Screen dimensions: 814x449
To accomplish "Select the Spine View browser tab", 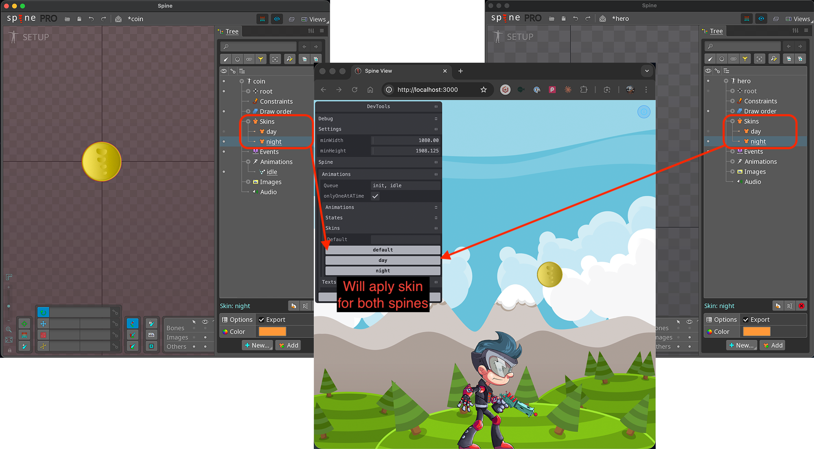I will [x=379, y=71].
